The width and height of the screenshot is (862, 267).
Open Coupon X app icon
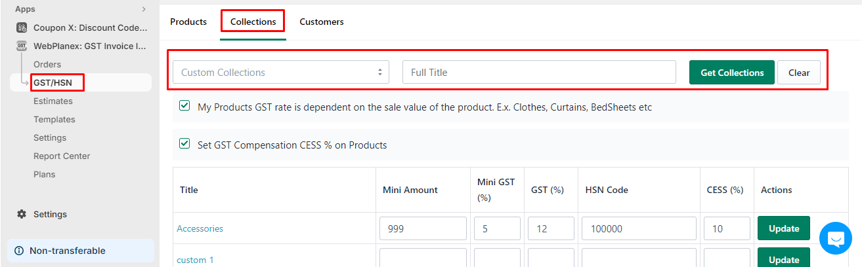click(x=22, y=27)
